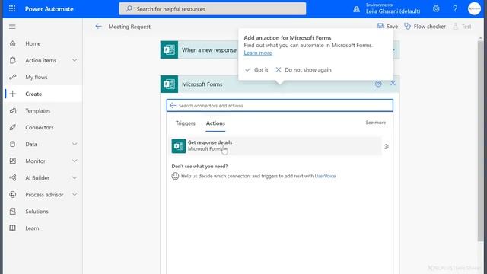Click the Action items clipboard icon
The image size is (487, 274).
click(13, 60)
